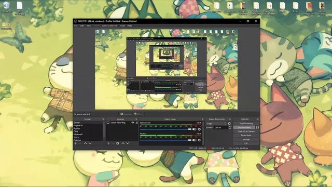Remove the selected source with the minus icon
The image size is (332, 187).
[113, 143]
